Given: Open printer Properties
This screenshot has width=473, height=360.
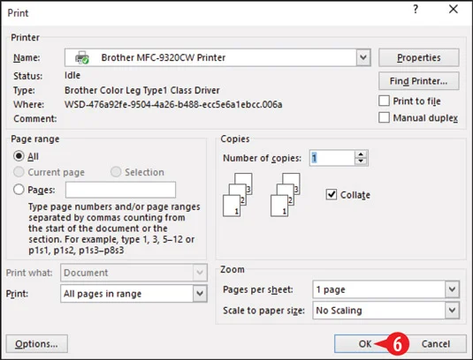Looking at the screenshot, I should [x=419, y=57].
